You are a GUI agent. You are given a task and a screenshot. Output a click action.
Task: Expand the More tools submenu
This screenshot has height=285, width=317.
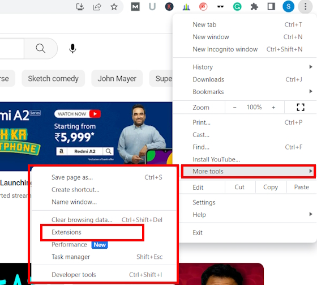(249, 172)
